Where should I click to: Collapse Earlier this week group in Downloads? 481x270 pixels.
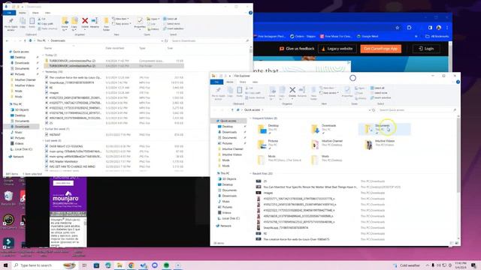[x=43, y=129]
